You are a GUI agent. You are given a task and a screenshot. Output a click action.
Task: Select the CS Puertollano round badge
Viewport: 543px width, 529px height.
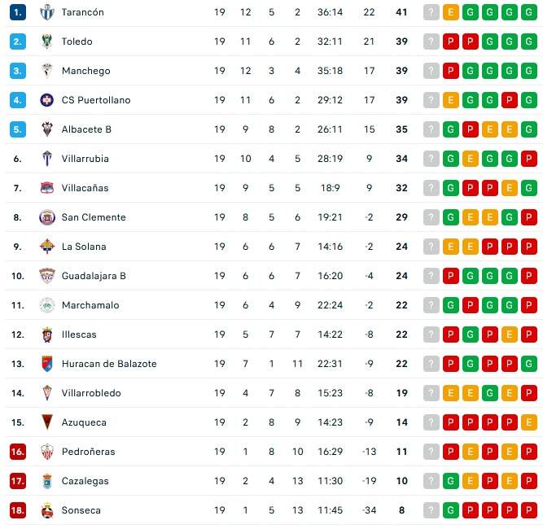coord(47,100)
